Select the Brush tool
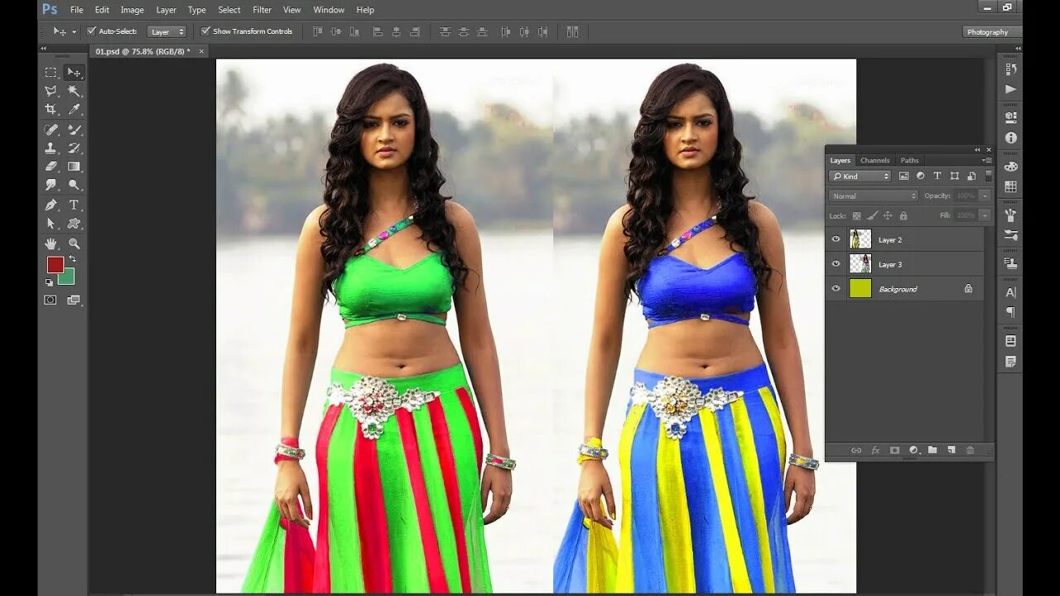 pyautogui.click(x=74, y=129)
